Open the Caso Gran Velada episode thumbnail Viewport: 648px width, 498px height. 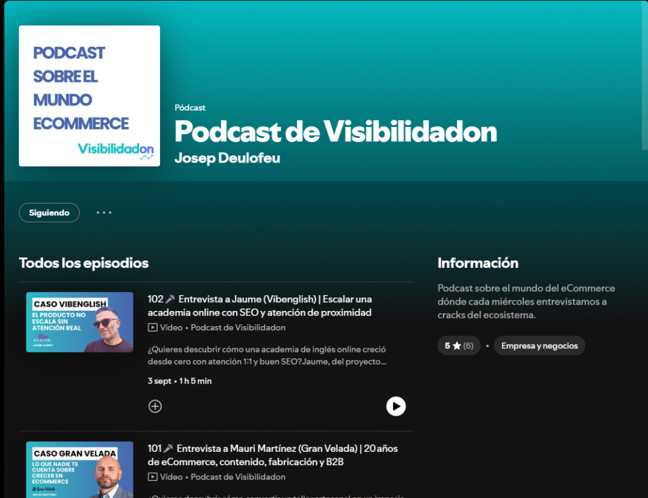(x=80, y=470)
